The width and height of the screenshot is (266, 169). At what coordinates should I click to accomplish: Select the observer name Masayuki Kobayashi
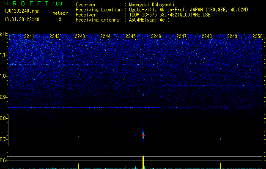(151, 5)
